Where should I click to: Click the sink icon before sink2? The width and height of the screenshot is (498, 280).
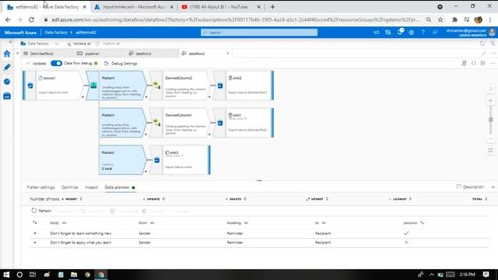tap(220, 86)
